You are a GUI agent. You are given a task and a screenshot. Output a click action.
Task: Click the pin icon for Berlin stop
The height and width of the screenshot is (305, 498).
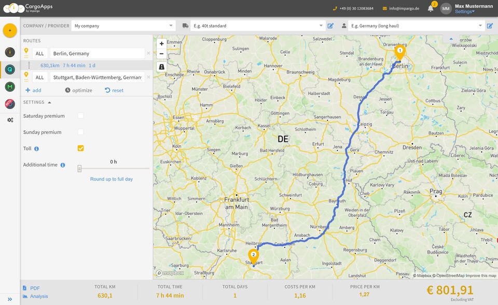(x=26, y=52)
